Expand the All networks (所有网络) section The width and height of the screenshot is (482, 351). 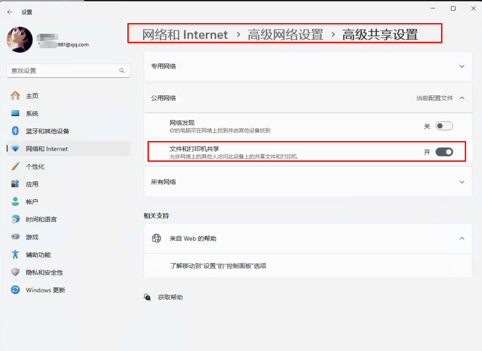point(462,182)
